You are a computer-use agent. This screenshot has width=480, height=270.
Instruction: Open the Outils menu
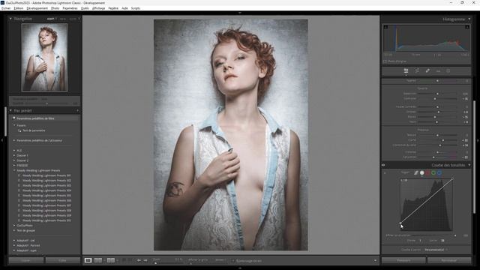85,8
